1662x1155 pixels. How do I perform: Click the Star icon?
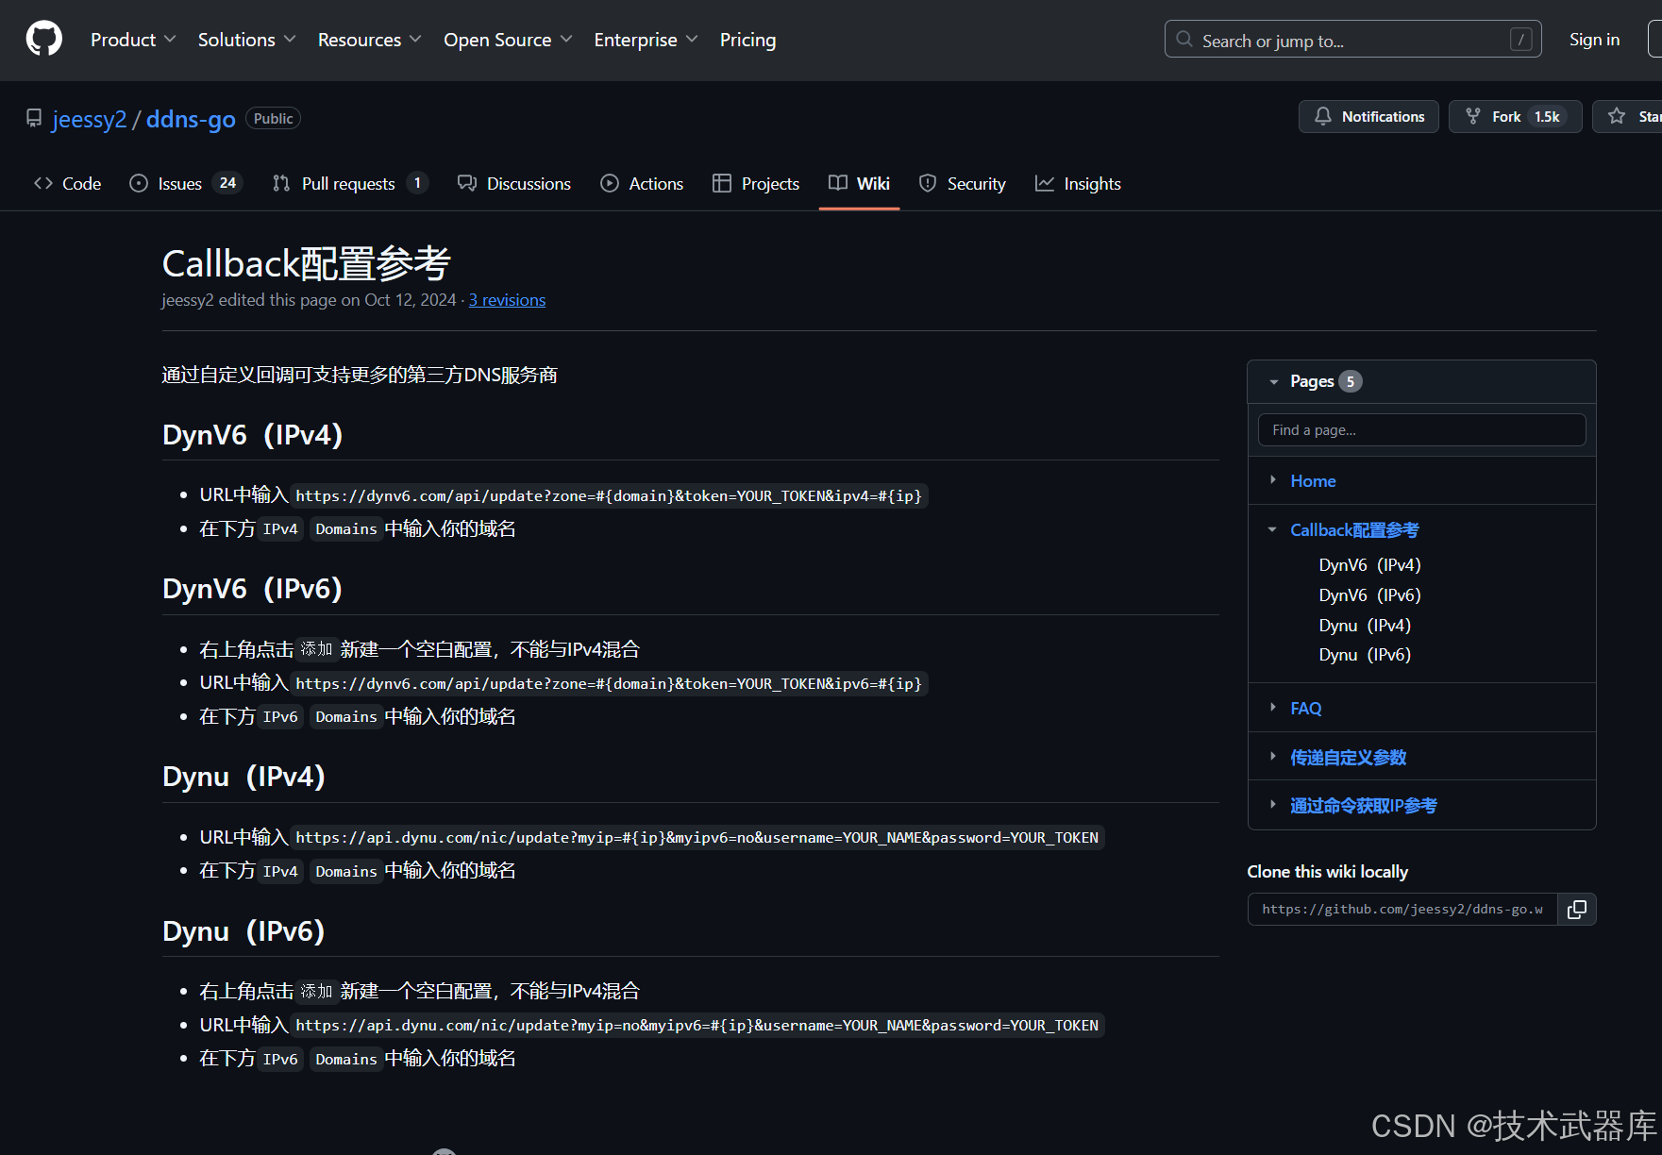click(x=1617, y=116)
